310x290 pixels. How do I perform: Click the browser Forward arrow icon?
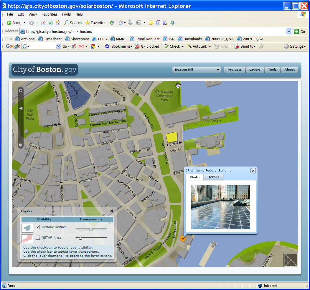pyautogui.click(x=31, y=23)
